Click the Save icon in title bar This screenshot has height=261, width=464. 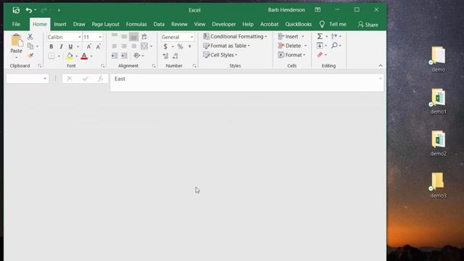[x=16, y=10]
